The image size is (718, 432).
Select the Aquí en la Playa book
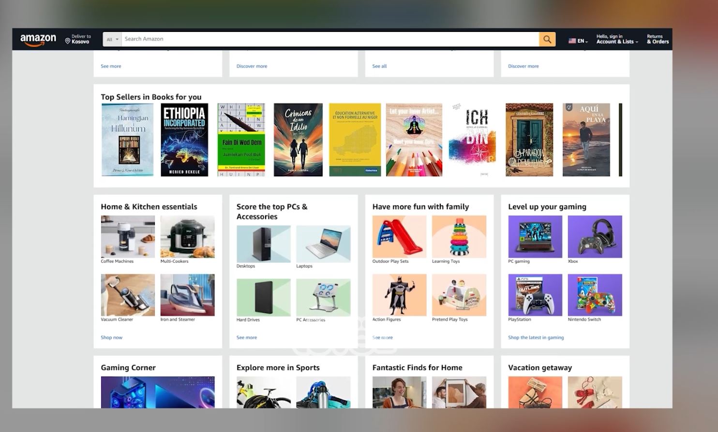[586, 140]
